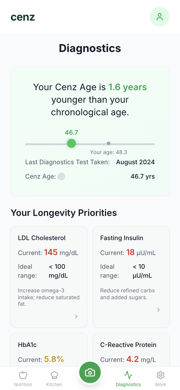This screenshot has width=180, height=390.
Task: Open the More tab
Action: tap(161, 378)
